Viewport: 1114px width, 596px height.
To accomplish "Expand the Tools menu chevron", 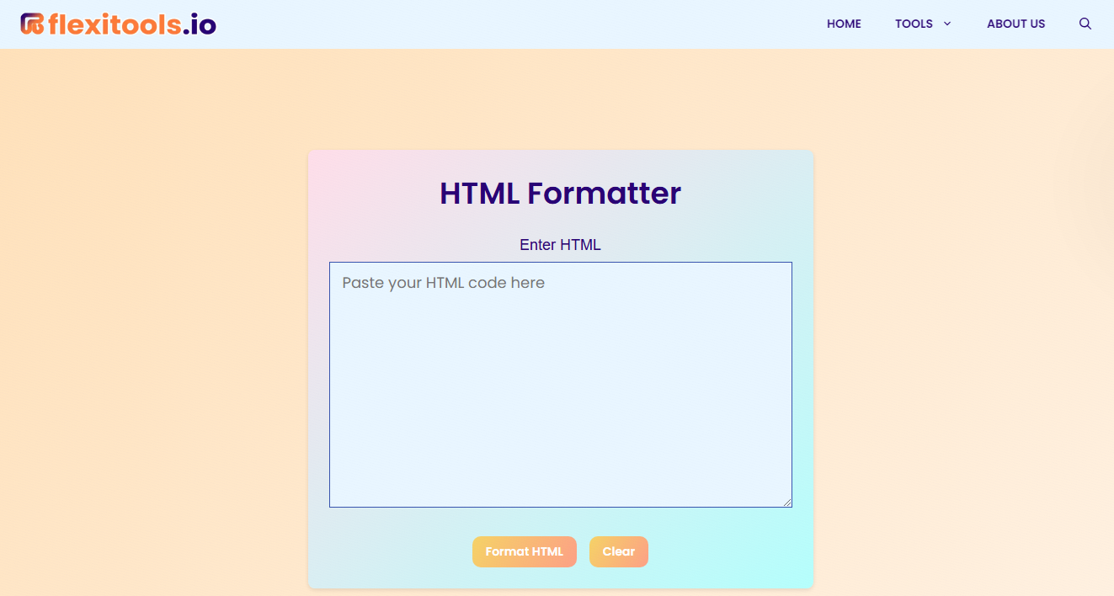I will 947,24.
